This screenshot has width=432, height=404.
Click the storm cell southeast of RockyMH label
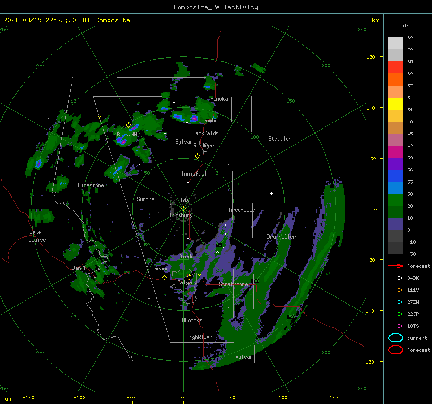(x=121, y=141)
